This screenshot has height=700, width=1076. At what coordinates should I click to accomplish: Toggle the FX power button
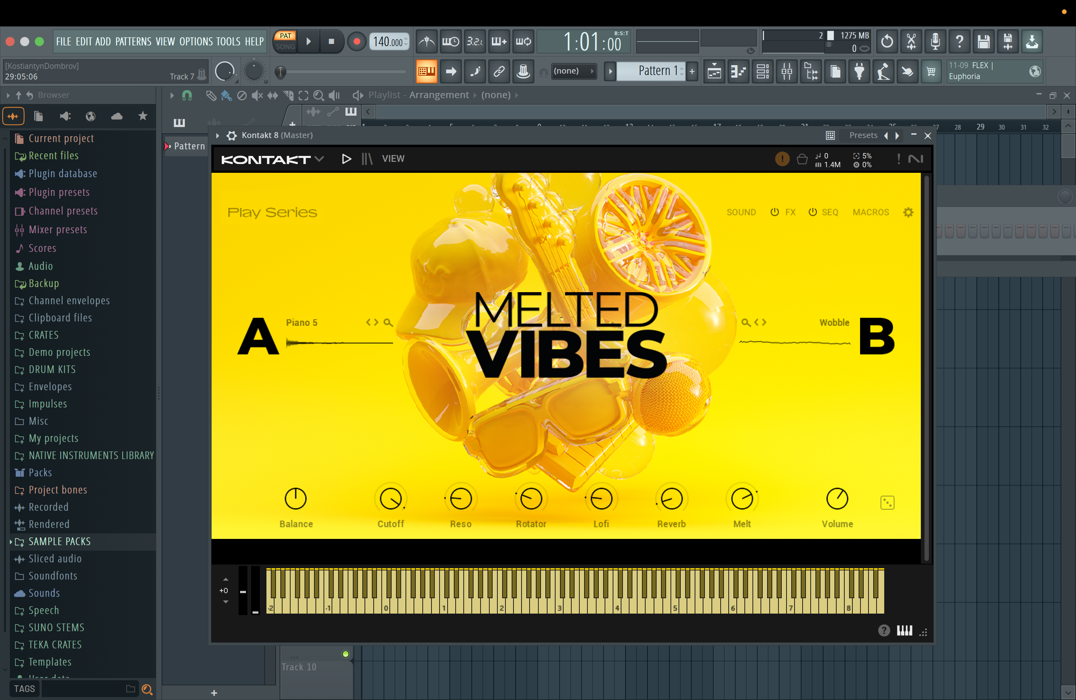(774, 212)
